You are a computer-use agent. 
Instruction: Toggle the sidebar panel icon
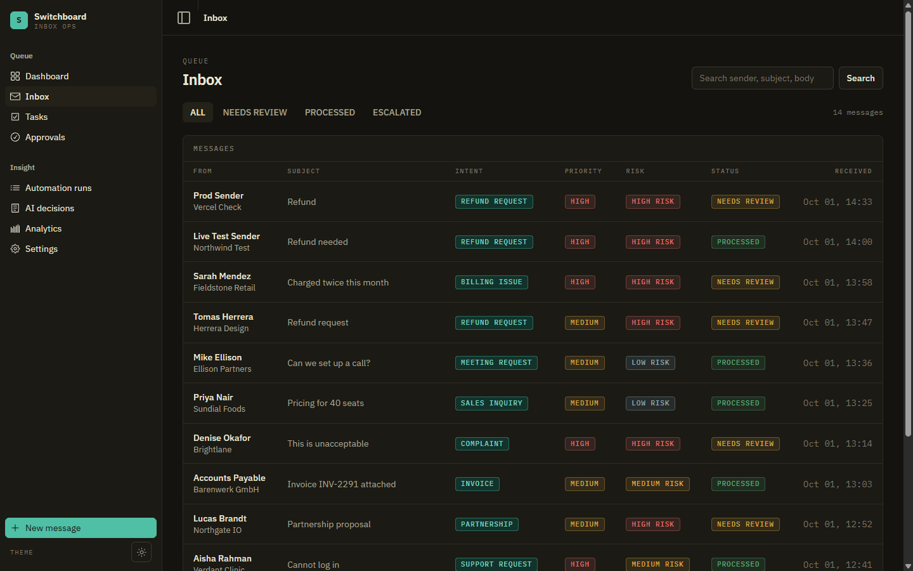184,18
